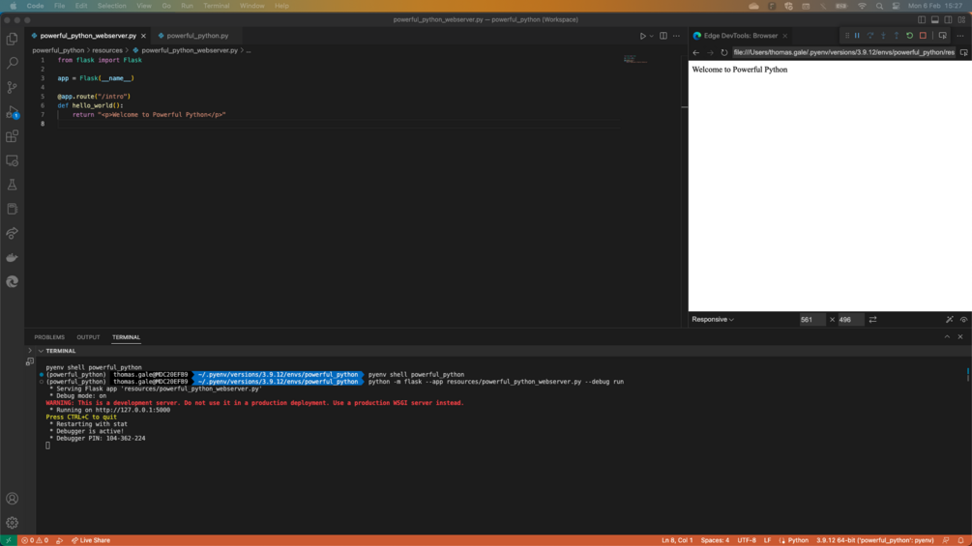Open the Source Control view
This screenshot has height=546, width=972.
(x=12, y=87)
